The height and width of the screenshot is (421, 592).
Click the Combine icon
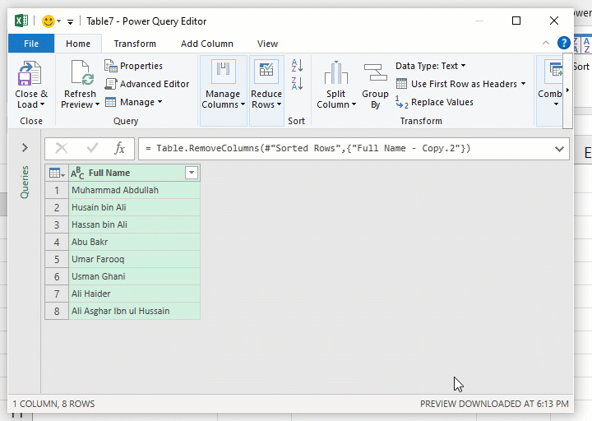[x=553, y=72]
